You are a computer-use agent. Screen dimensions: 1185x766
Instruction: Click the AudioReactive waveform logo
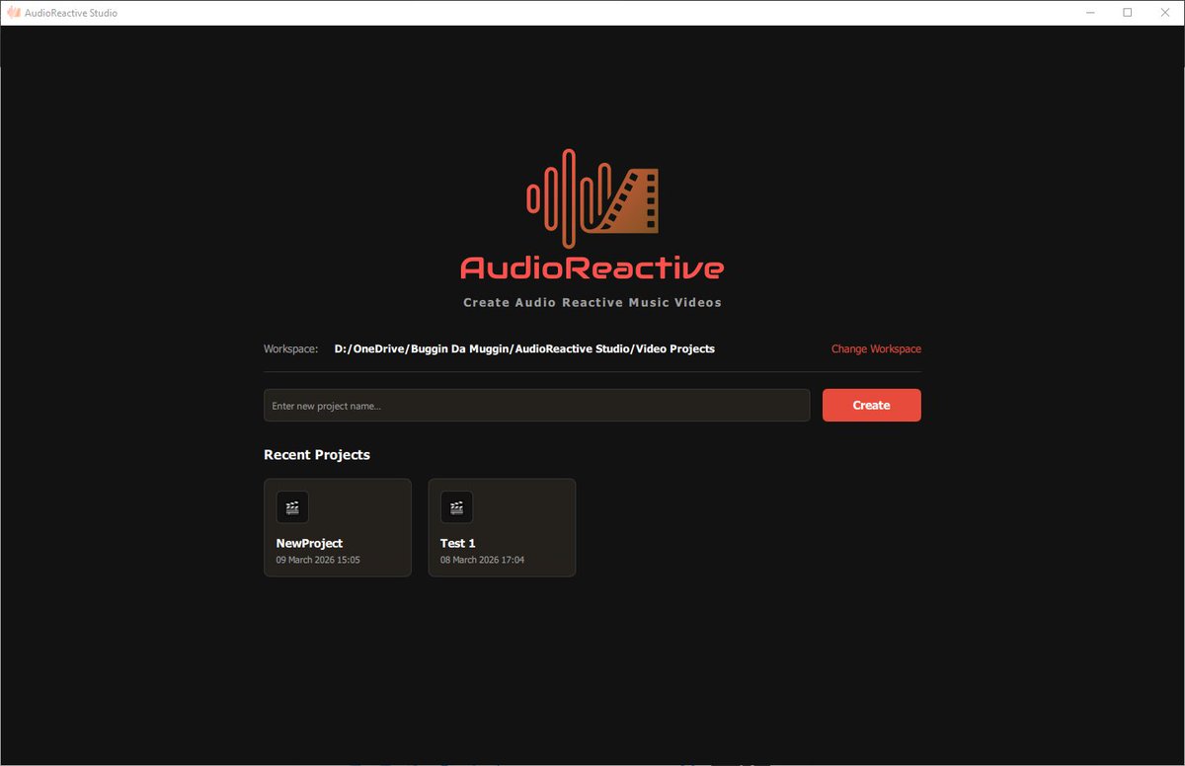592,197
